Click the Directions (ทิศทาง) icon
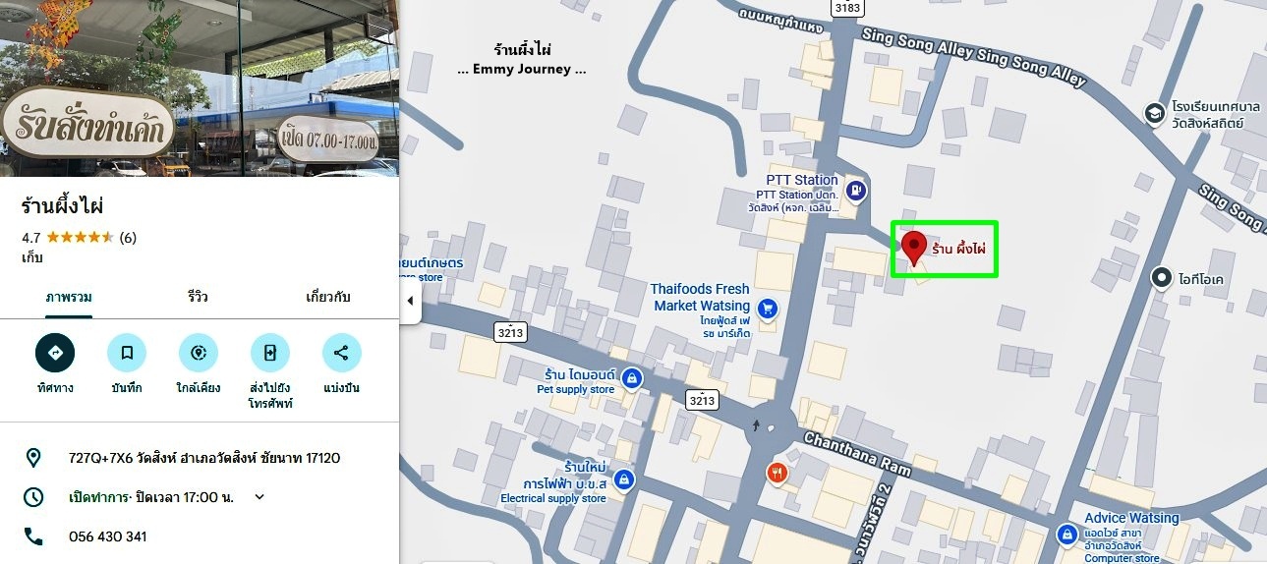 click(x=55, y=353)
